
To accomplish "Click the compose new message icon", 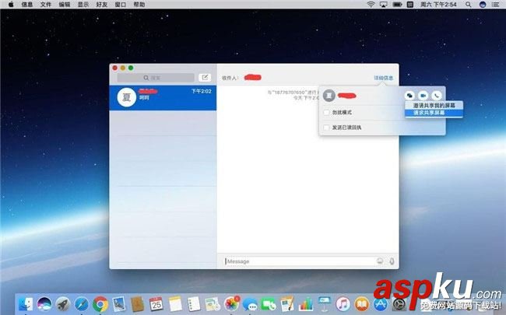I will 205,77.
